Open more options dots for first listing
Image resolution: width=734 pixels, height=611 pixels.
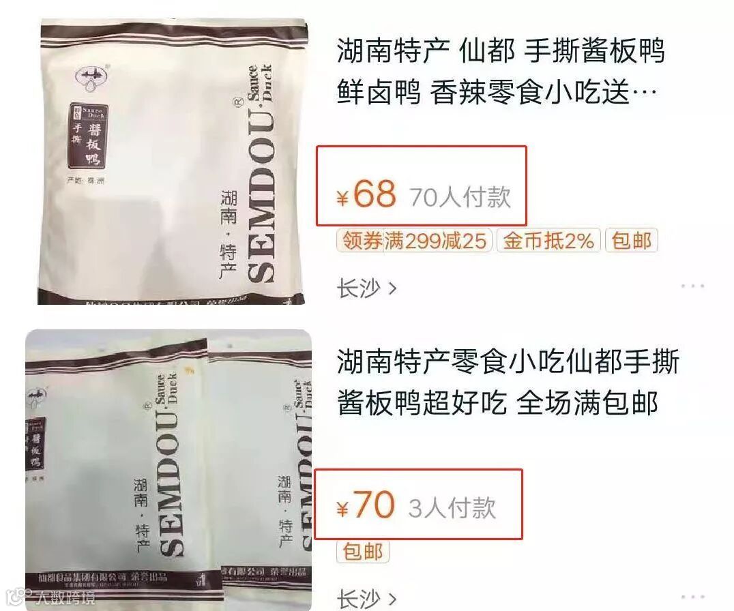tap(692, 285)
